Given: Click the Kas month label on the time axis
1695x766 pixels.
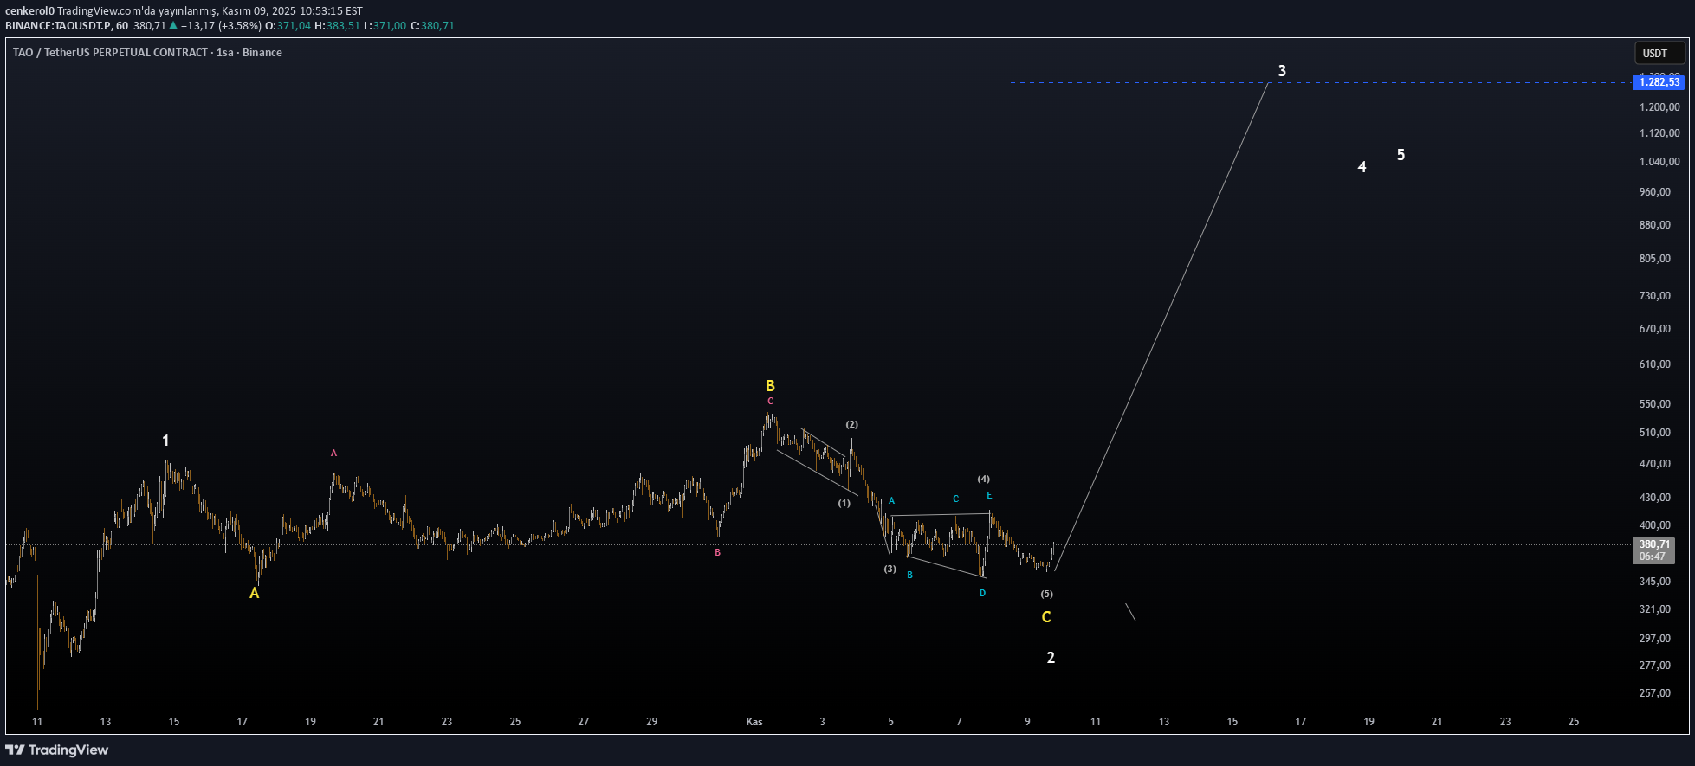Looking at the screenshot, I should (754, 722).
